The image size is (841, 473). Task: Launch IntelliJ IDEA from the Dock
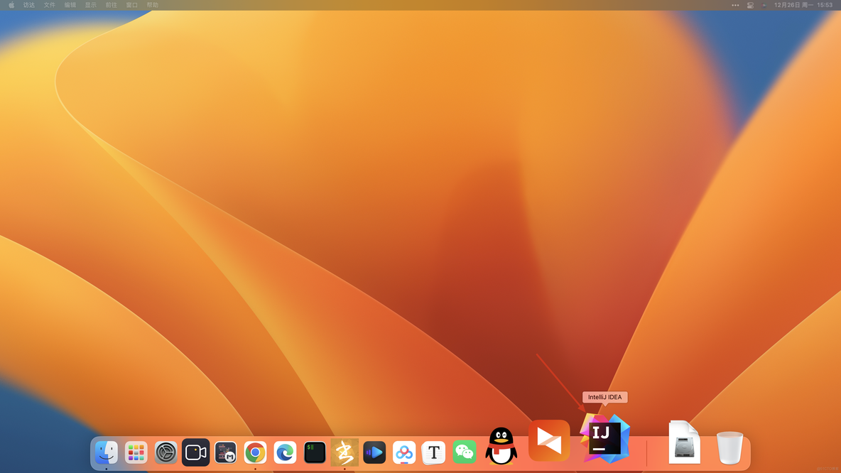605,437
